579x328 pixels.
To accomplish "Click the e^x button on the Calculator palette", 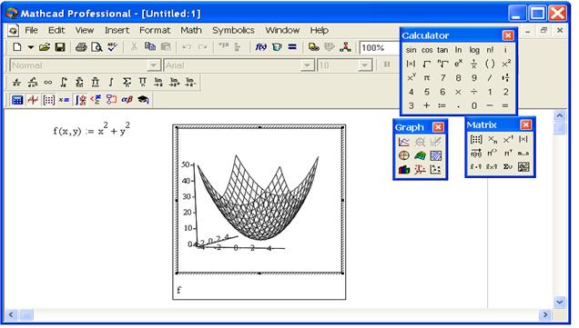I will coord(458,64).
